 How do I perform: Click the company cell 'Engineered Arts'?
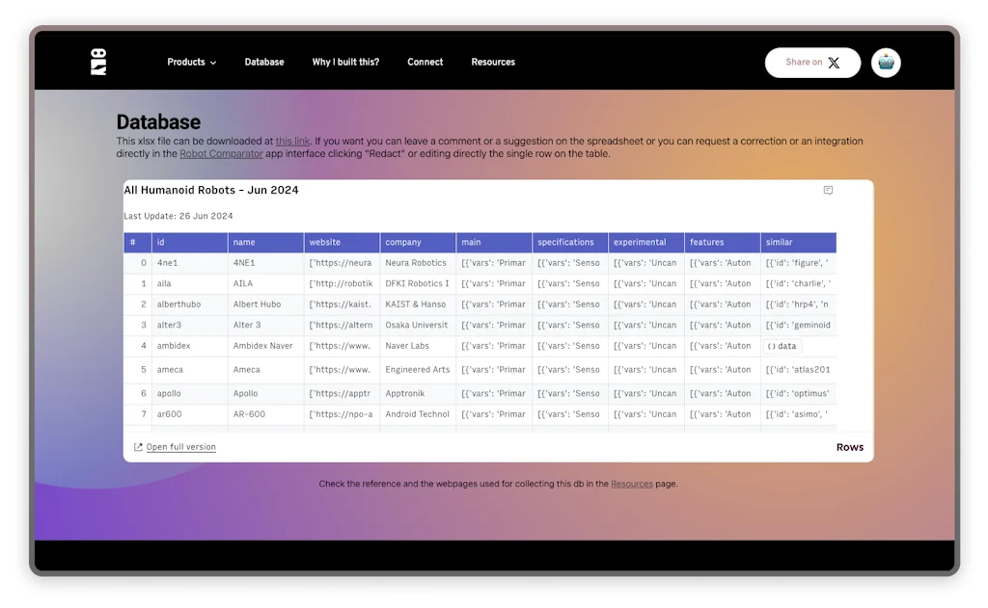click(418, 370)
